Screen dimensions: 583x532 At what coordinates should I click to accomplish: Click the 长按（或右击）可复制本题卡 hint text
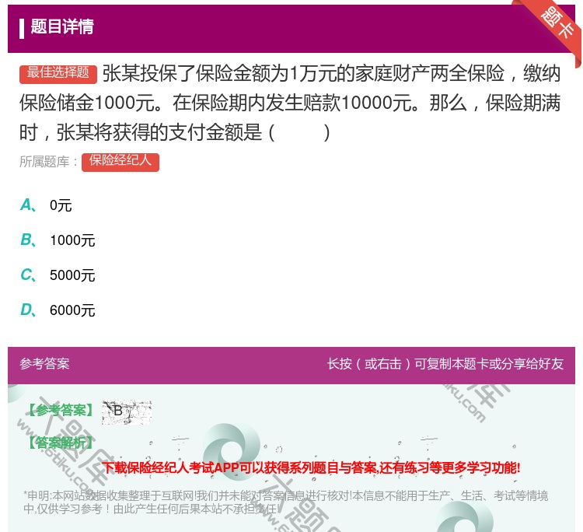[445, 364]
